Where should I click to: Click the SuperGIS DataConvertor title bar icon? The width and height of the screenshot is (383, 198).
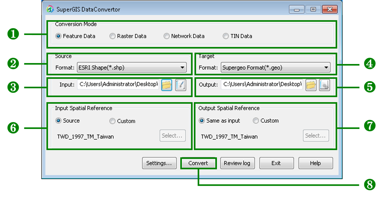50,9
